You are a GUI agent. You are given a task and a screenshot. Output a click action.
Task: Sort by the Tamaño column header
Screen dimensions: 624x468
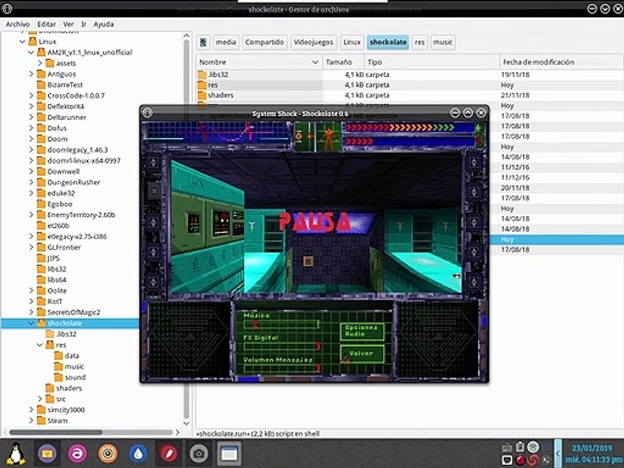(343, 62)
